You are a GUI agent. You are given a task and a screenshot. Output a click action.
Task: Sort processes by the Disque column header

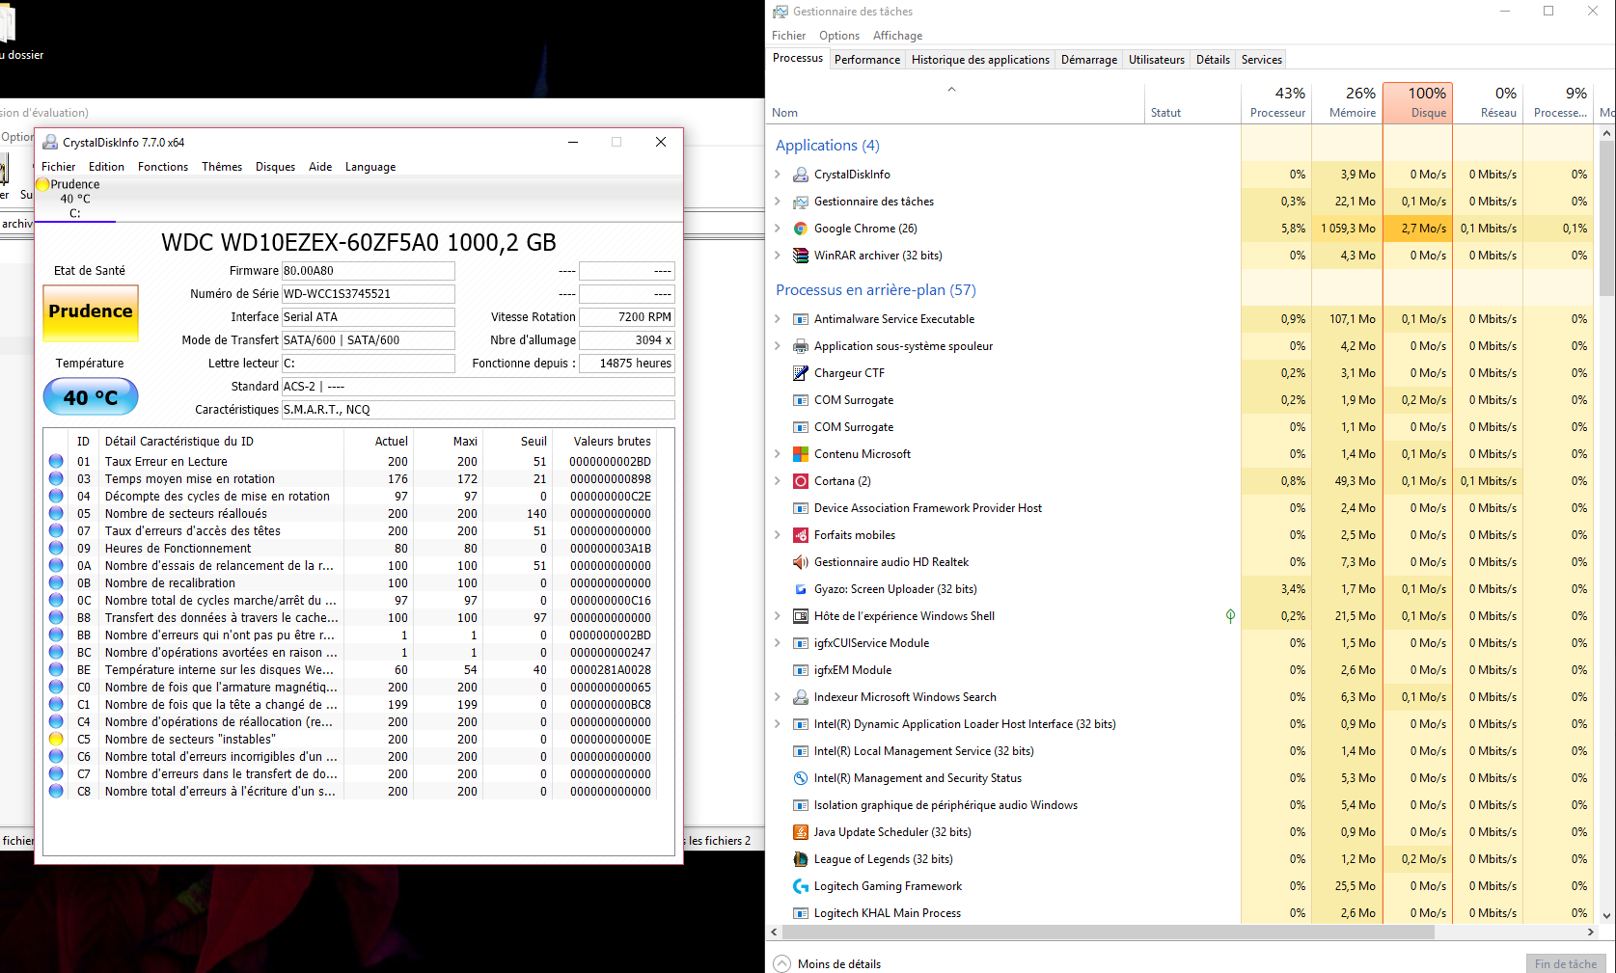[1418, 102]
